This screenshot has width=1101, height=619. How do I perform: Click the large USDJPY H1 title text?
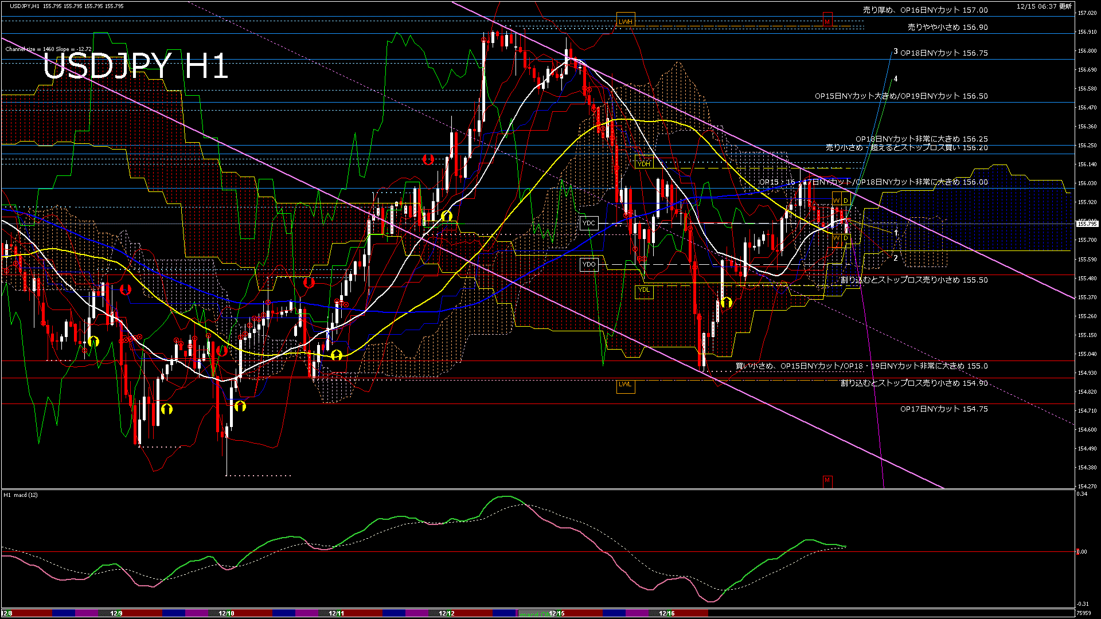pos(136,66)
